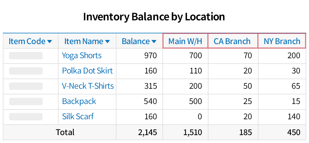
Task: Click Yoga Shorts balance value 970
Action: pyautogui.click(x=150, y=55)
